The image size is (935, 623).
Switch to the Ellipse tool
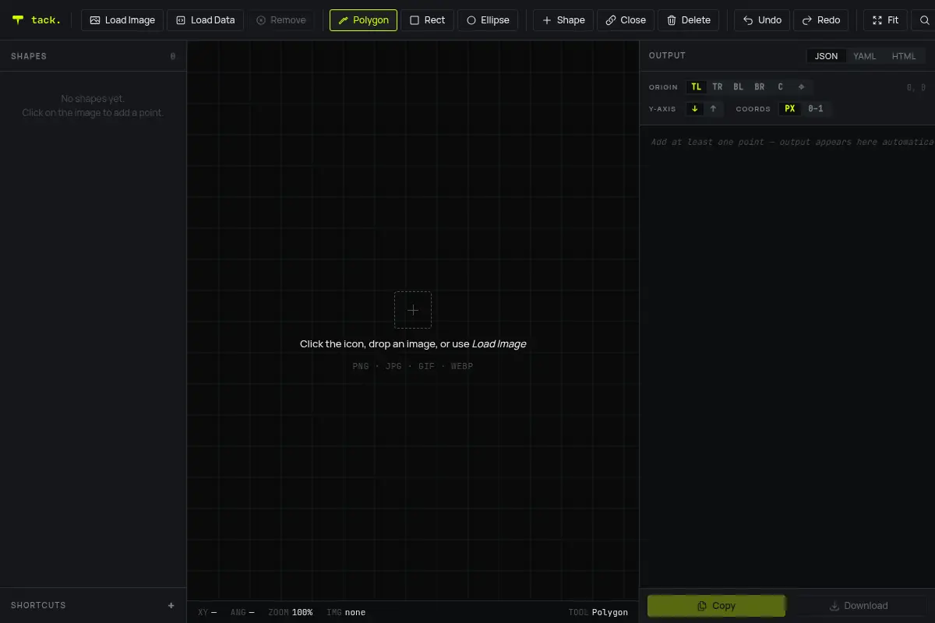(x=488, y=20)
